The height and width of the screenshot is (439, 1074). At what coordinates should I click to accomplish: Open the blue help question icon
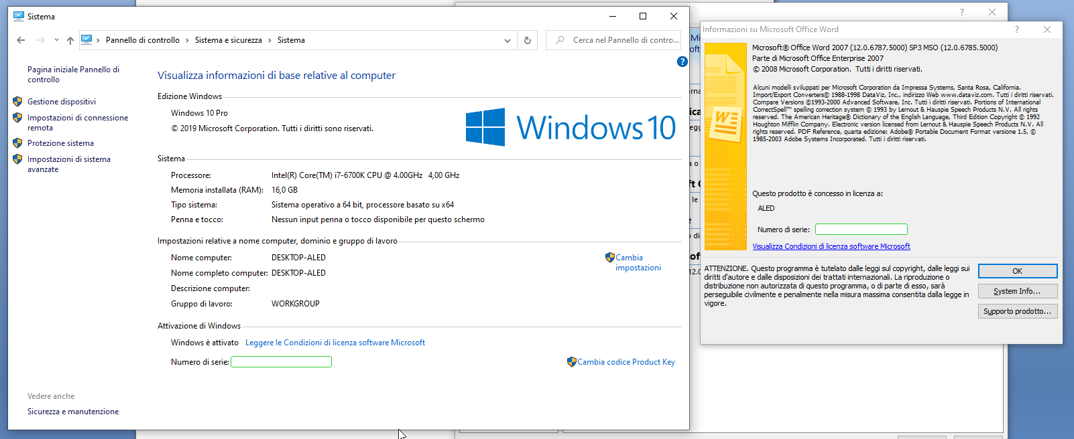(x=682, y=62)
